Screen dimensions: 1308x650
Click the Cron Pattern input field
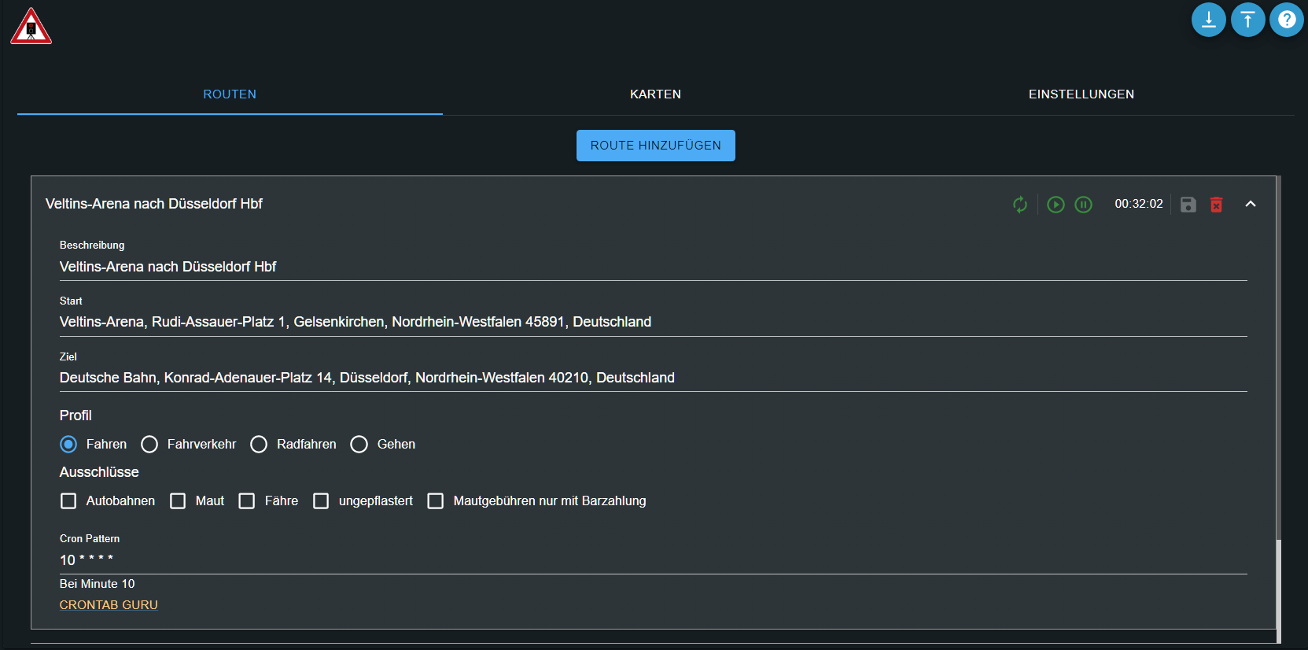click(654, 560)
